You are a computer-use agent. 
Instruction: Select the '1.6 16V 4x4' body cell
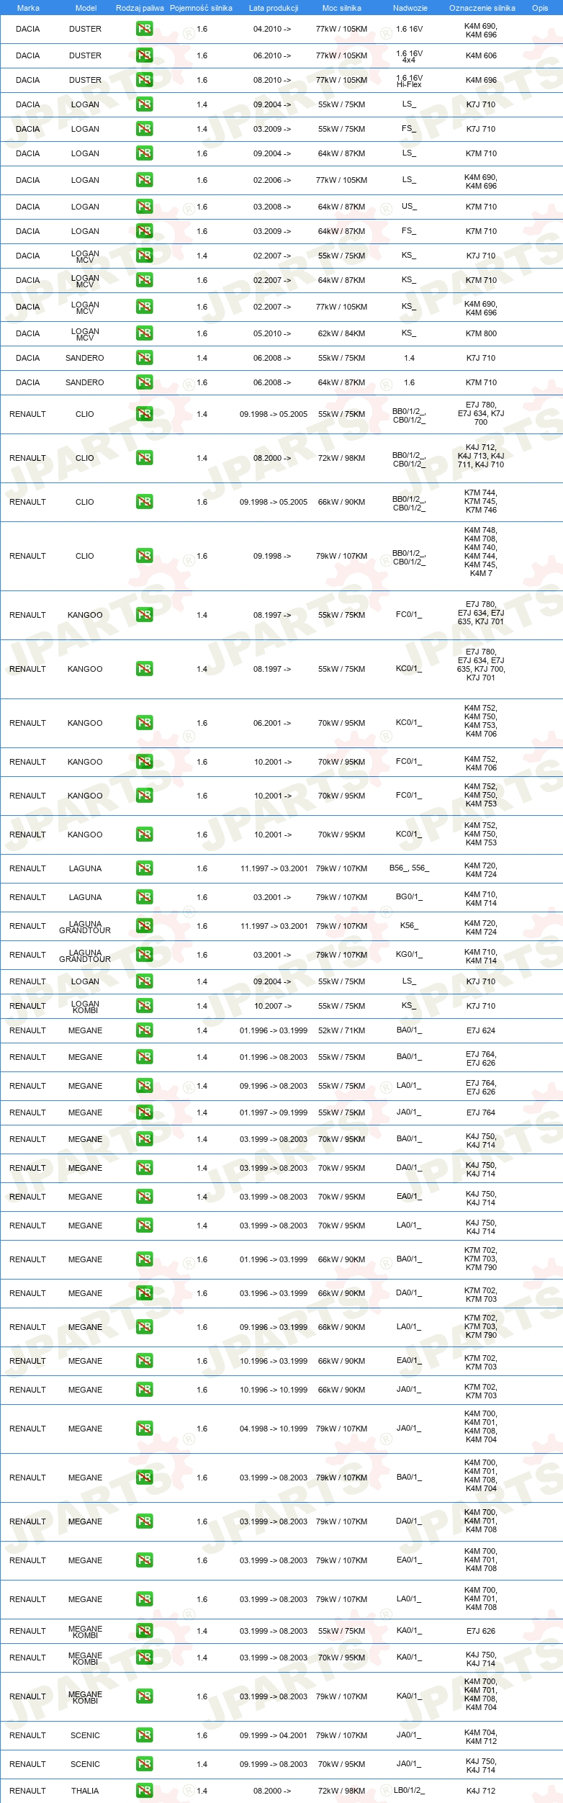[409, 56]
